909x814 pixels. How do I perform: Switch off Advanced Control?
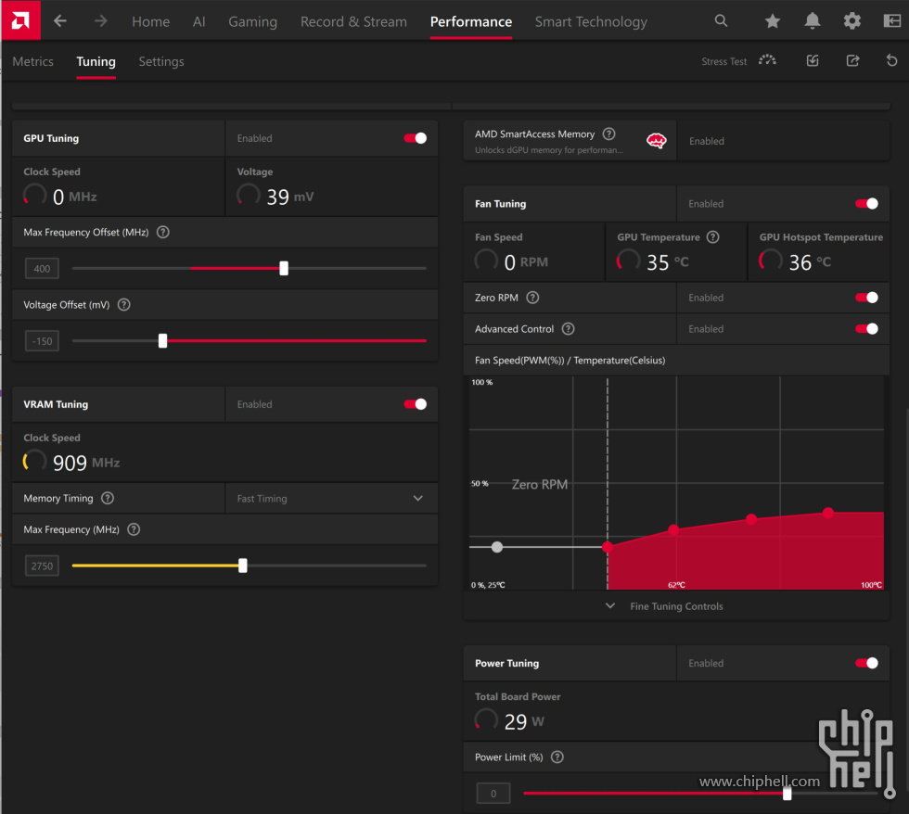[866, 328]
